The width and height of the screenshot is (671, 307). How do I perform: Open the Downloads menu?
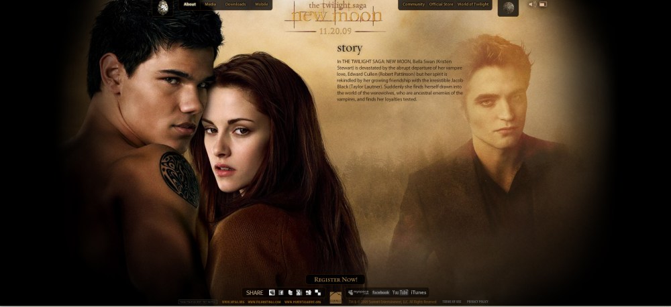coord(235,5)
